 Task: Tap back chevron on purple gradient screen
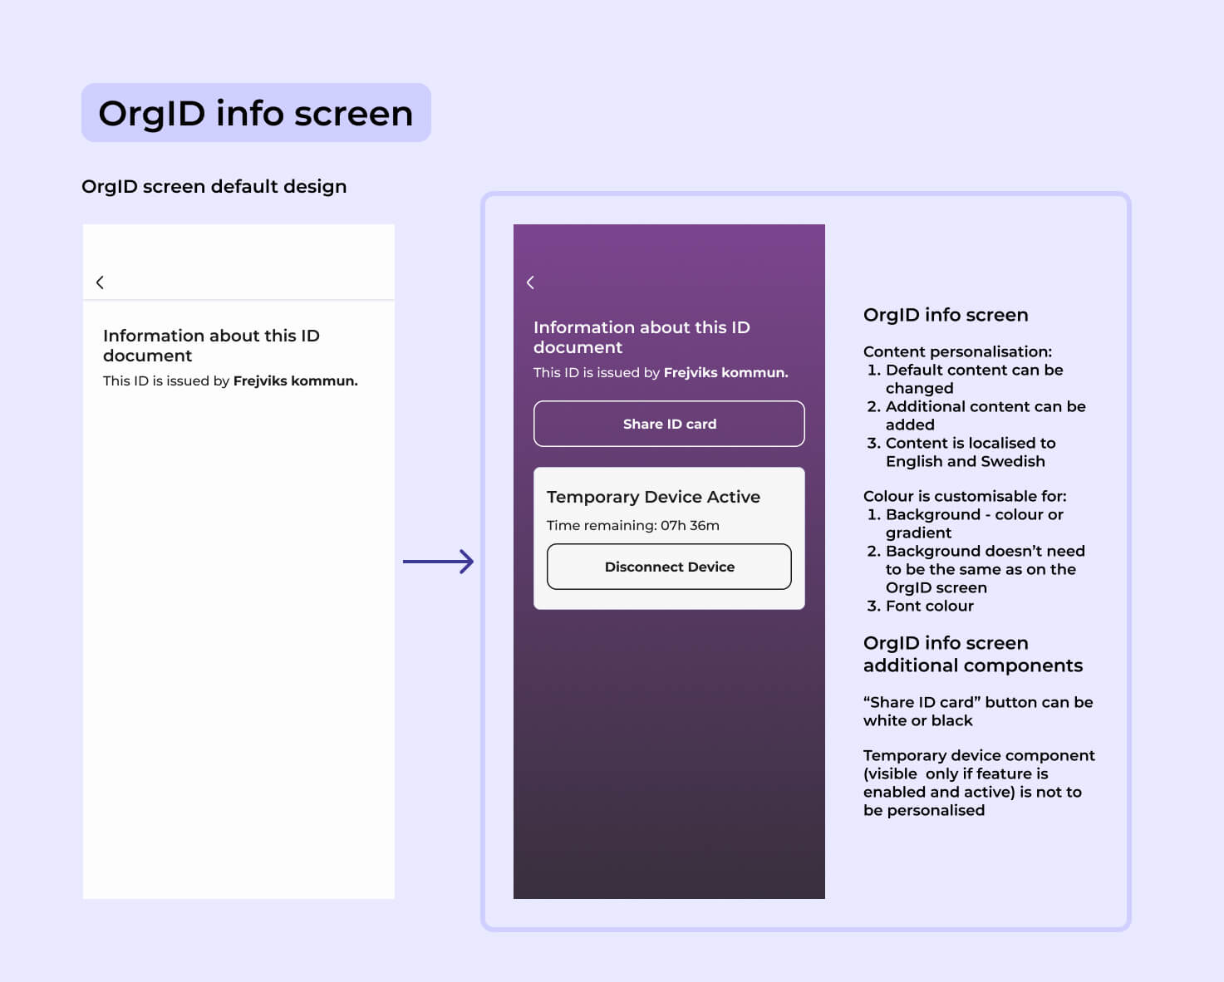point(530,282)
